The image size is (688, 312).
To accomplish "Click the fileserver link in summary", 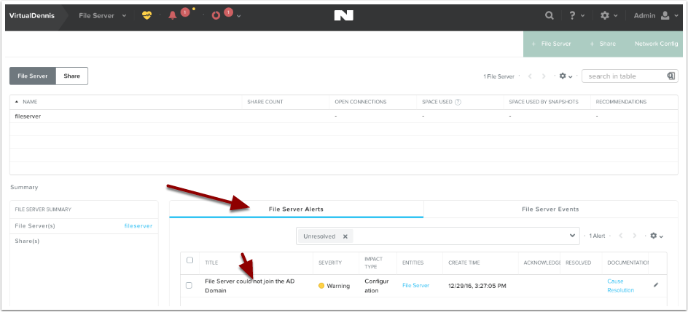I will (138, 226).
